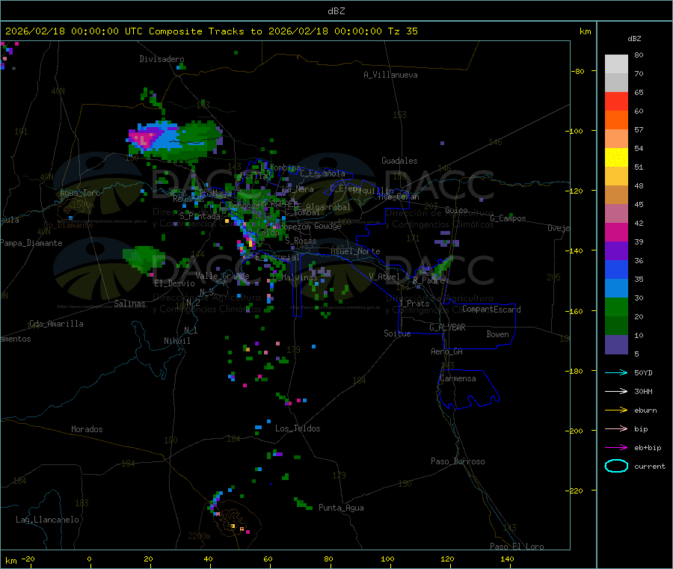The width and height of the screenshot is (673, 569).
Task: Click the 'Paso_El_Loro' map label
Action: point(517,547)
